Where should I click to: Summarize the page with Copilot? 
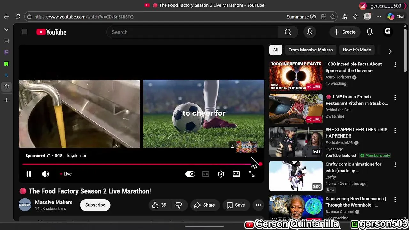301,17
